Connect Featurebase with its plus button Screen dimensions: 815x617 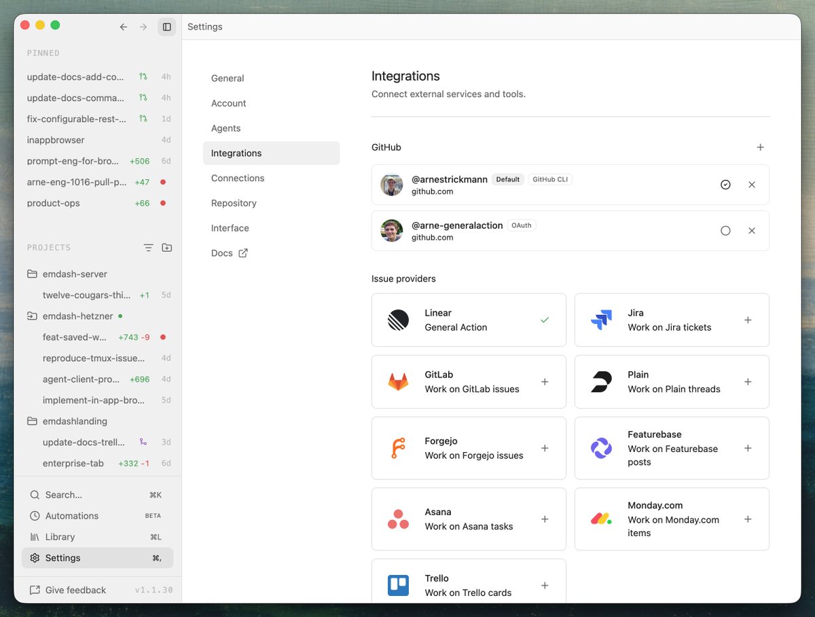coord(748,448)
